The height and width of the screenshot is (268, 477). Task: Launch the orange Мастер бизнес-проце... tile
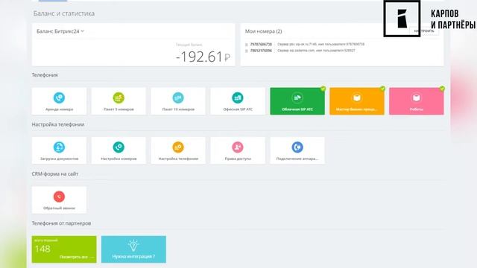point(357,101)
